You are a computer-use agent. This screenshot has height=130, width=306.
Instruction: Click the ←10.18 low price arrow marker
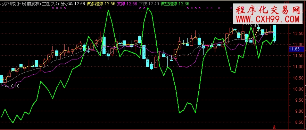[x=12, y=86]
